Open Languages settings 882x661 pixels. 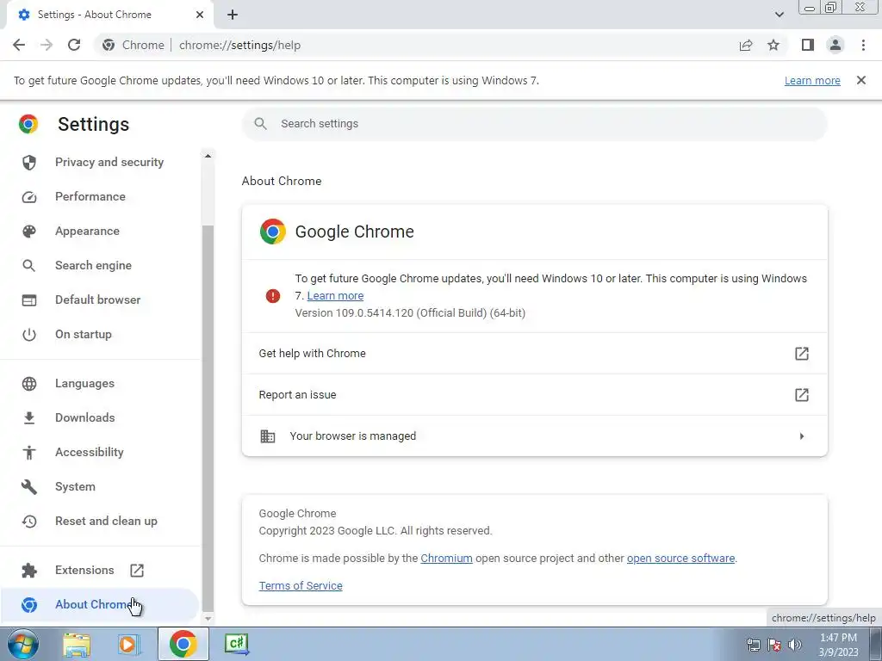[100, 383]
